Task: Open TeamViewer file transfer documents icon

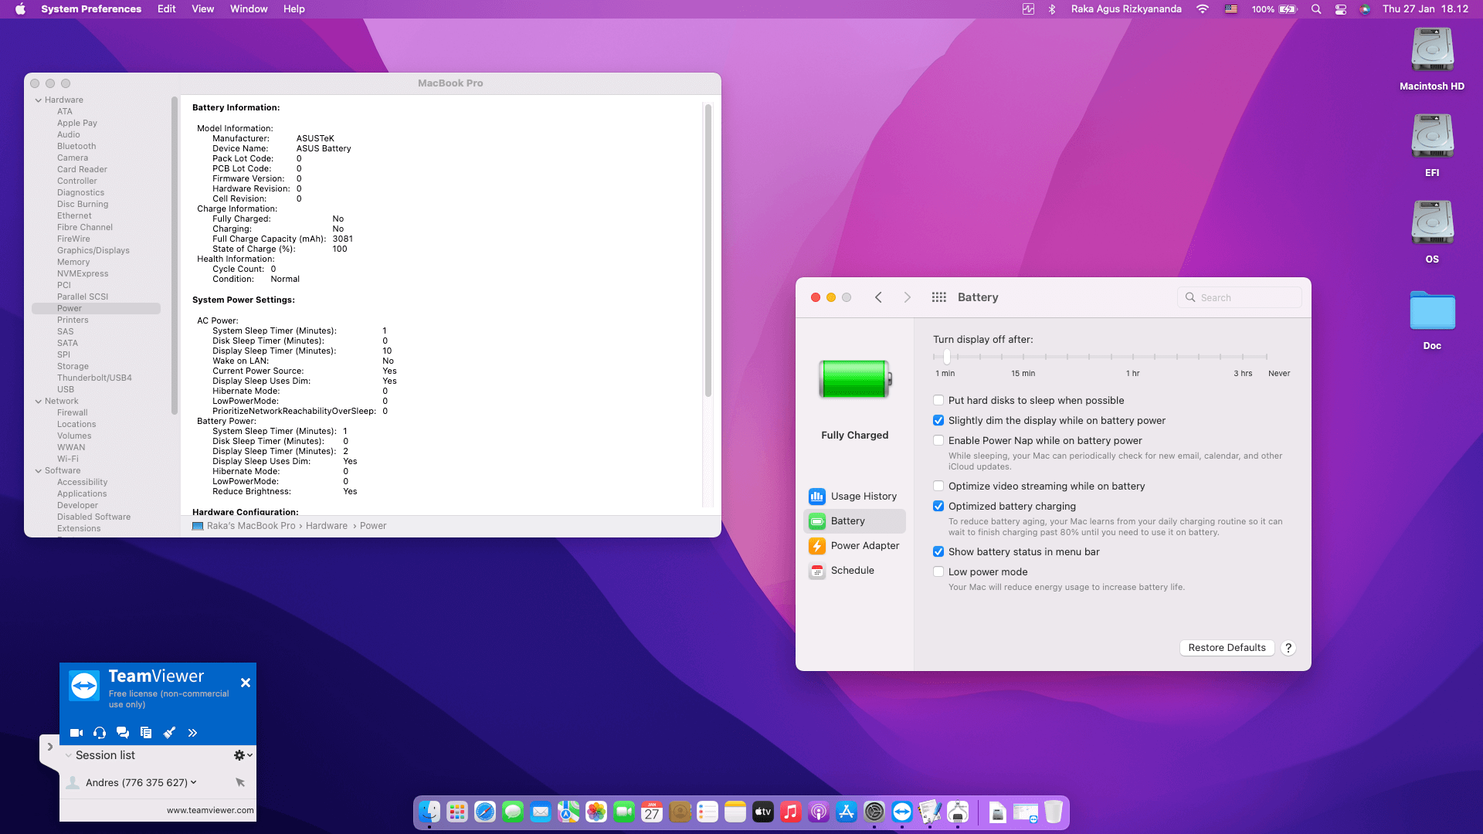Action: [146, 733]
